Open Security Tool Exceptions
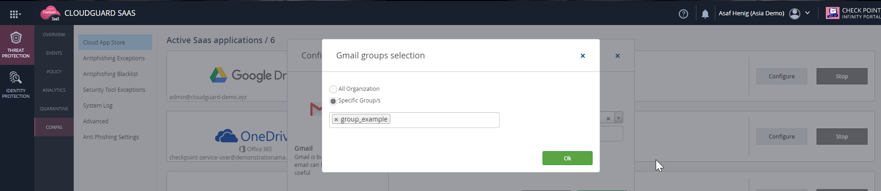The image size is (881, 191). pos(114,90)
